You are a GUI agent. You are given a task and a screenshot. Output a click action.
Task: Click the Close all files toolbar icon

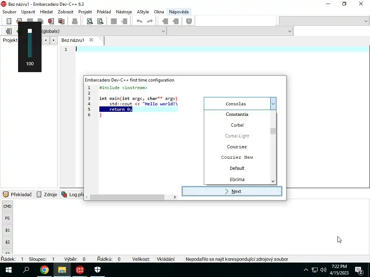(x=61, y=21)
